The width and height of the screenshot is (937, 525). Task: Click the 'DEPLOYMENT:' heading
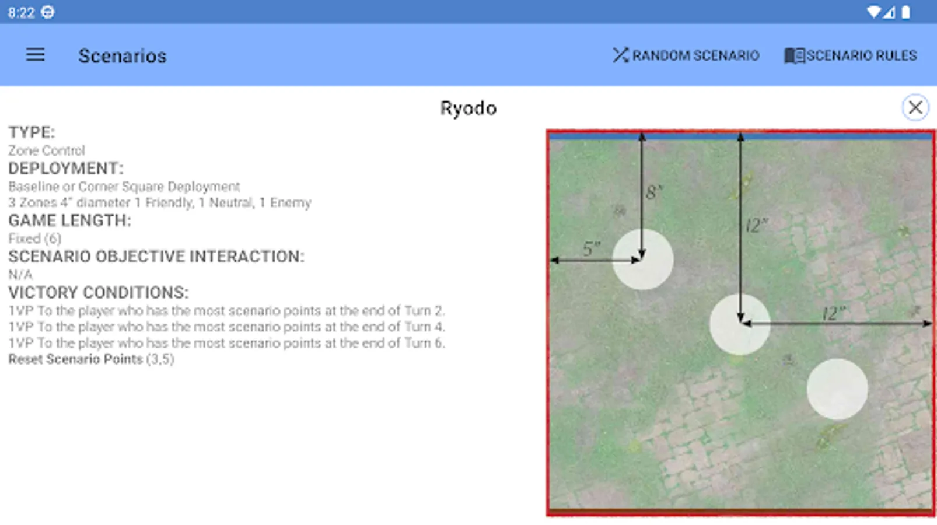[x=66, y=169]
